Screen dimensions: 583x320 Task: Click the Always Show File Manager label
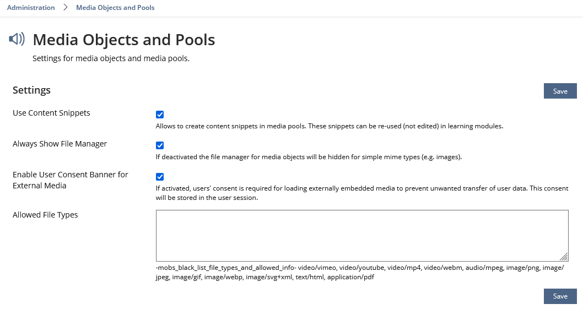coord(60,144)
